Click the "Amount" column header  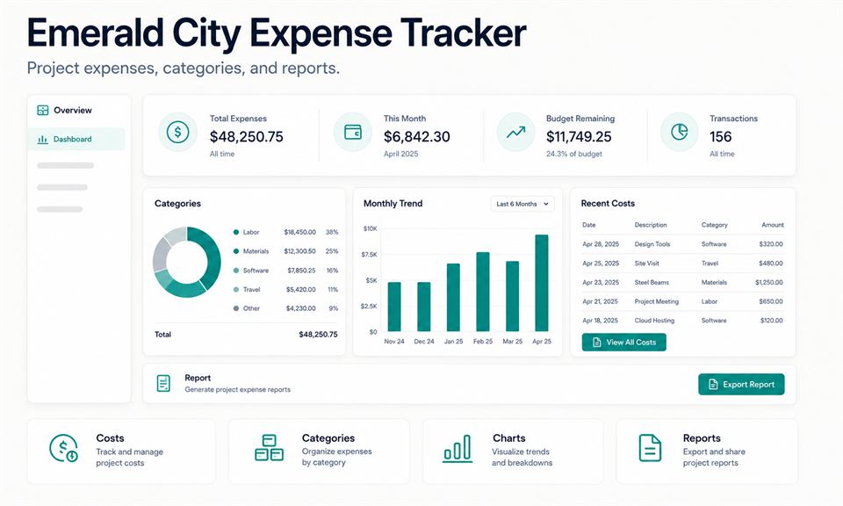[773, 225]
